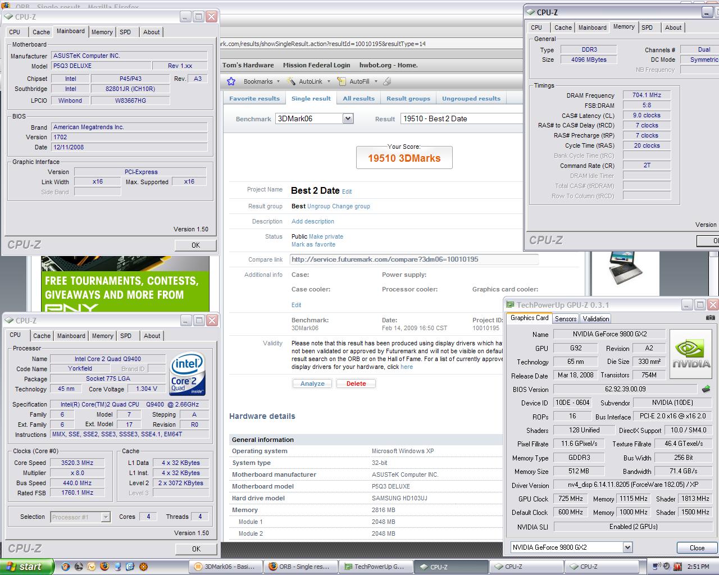This screenshot has height=575, width=719.
Task: Click Edit link under Additional info
Action: 296,305
